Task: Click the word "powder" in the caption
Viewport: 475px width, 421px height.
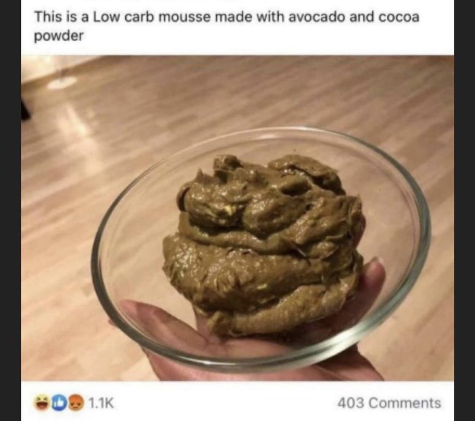Action: click(59, 36)
